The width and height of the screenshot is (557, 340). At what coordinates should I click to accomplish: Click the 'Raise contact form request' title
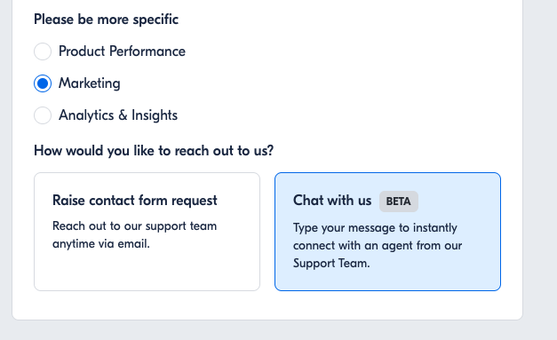135,201
